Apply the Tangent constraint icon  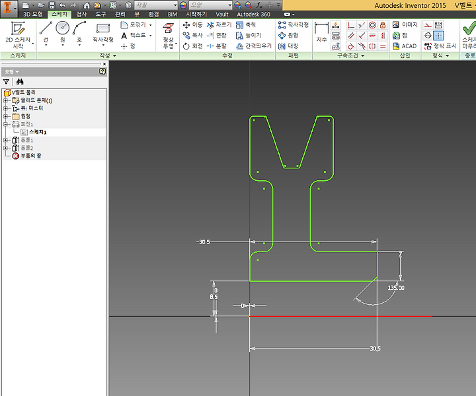(x=351, y=46)
